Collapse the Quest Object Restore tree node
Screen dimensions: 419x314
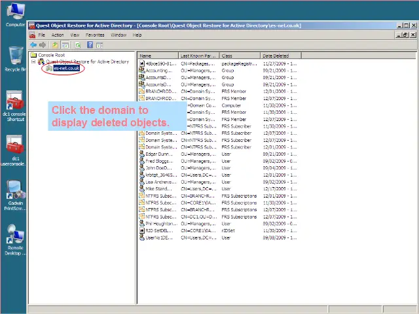pyautogui.click(x=33, y=61)
